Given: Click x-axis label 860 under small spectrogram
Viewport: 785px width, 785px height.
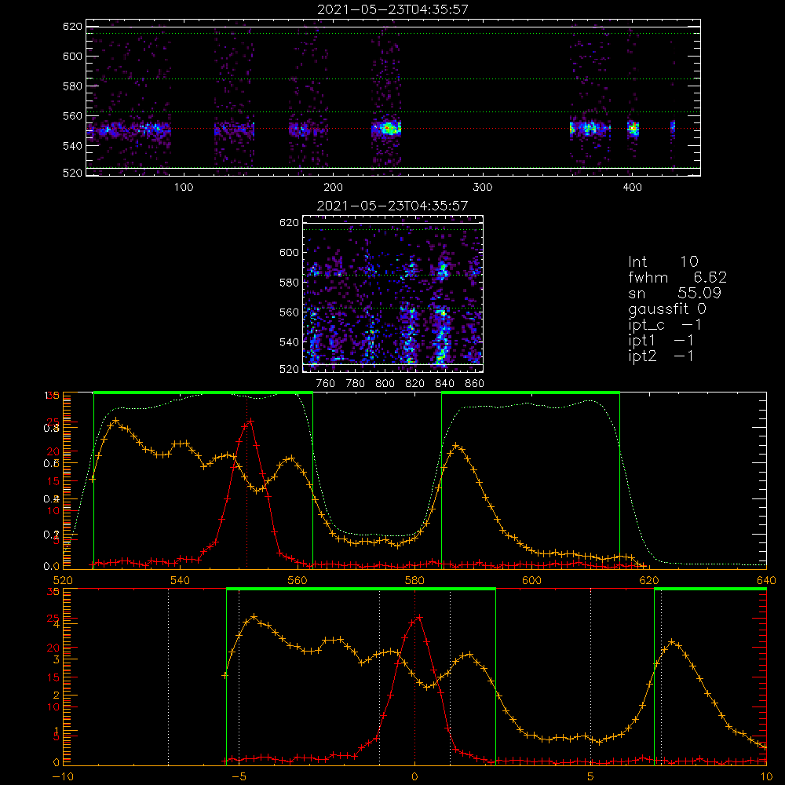Looking at the screenshot, I should pyautogui.click(x=474, y=384).
